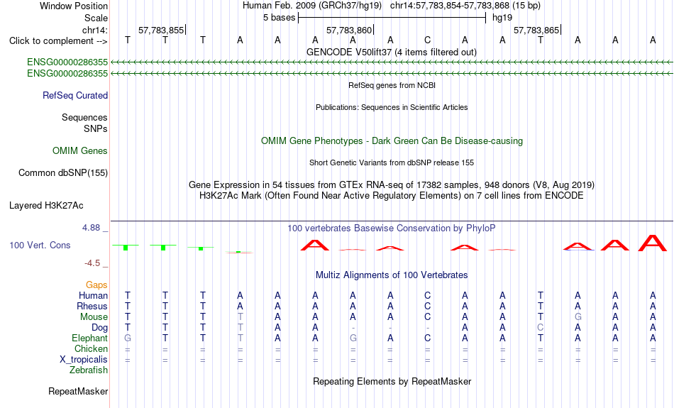Select the Chicken species row label
The height and width of the screenshot is (408, 674).
click(91, 348)
